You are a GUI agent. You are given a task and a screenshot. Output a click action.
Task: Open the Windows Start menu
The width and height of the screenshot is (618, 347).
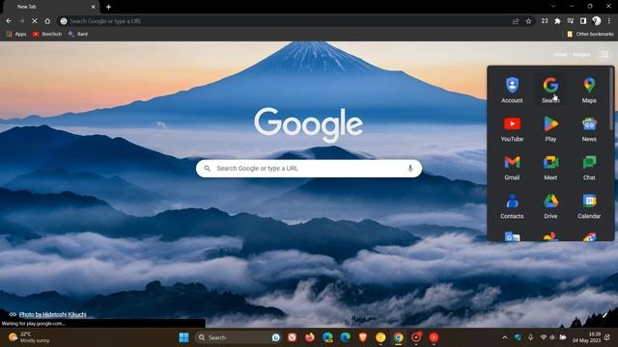tap(183, 337)
